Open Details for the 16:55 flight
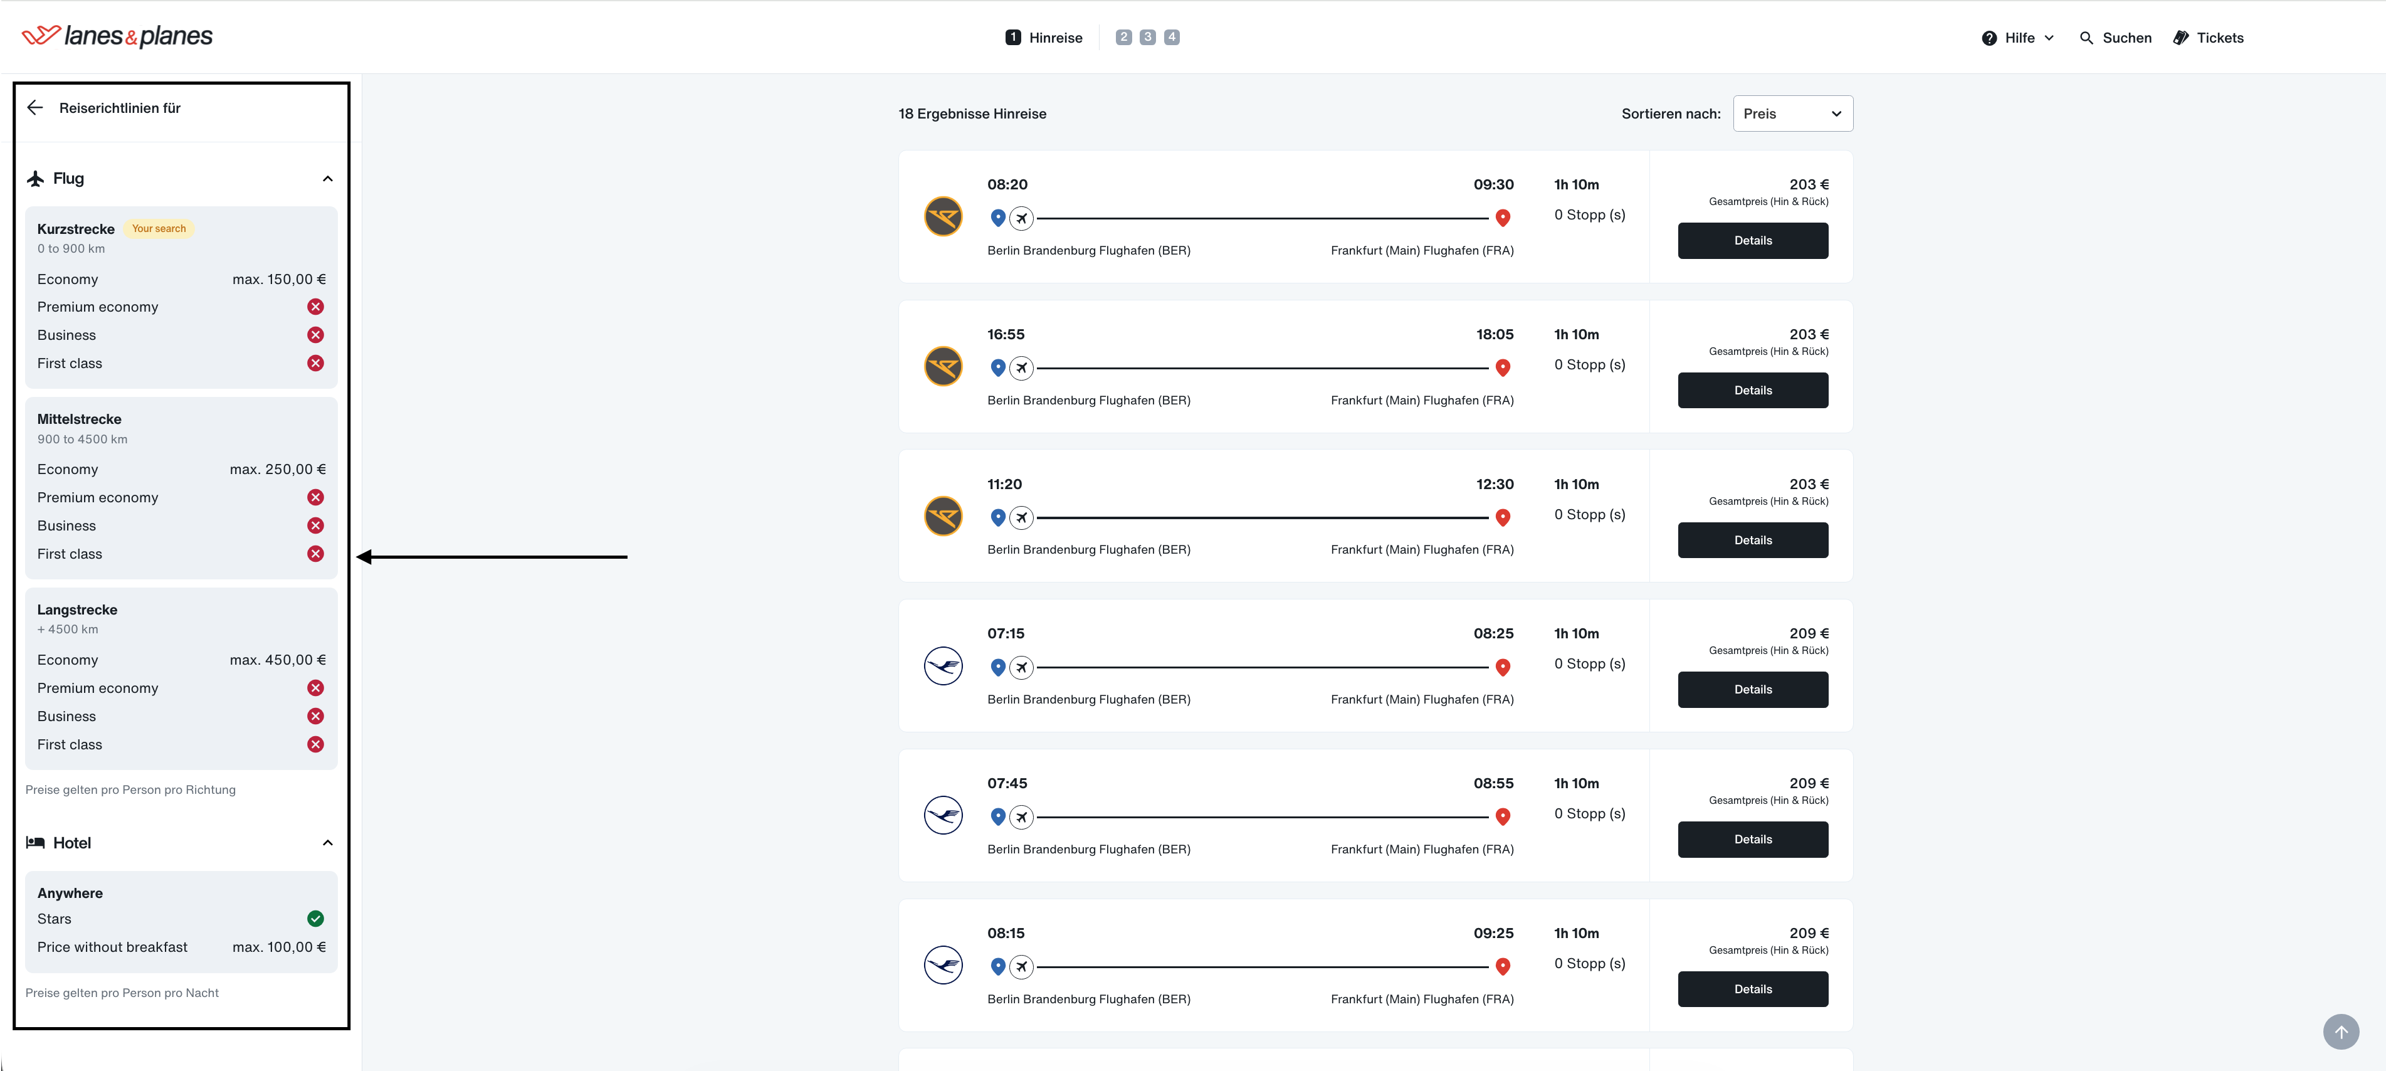 click(x=1752, y=390)
